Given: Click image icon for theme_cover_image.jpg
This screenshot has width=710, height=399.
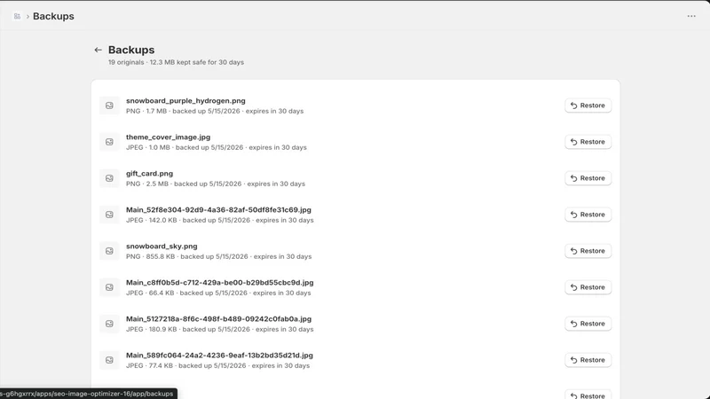Looking at the screenshot, I should (109, 142).
